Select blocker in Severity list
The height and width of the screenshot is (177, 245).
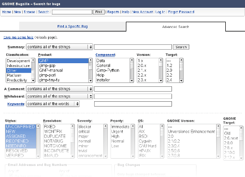[91, 127]
